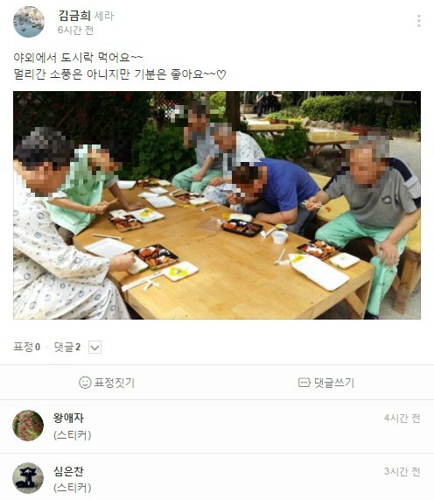Click 심은찬's sticker comment text
The width and height of the screenshot is (434, 500).
click(73, 488)
